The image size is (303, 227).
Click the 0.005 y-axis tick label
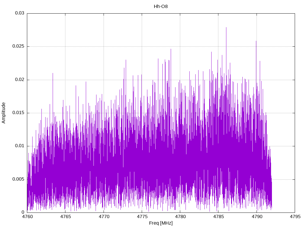pyautogui.click(x=18, y=179)
